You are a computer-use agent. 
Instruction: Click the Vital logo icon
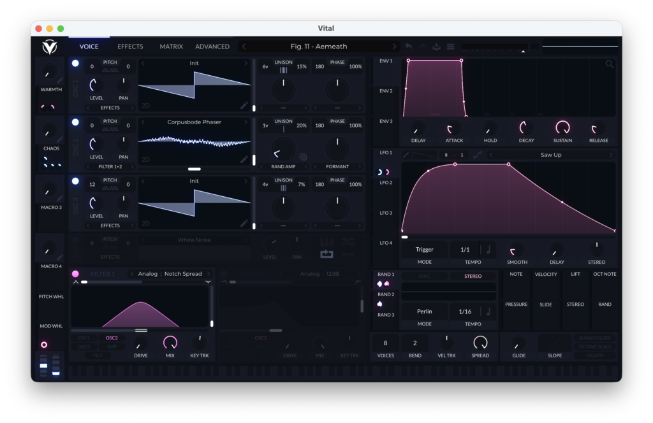point(49,47)
